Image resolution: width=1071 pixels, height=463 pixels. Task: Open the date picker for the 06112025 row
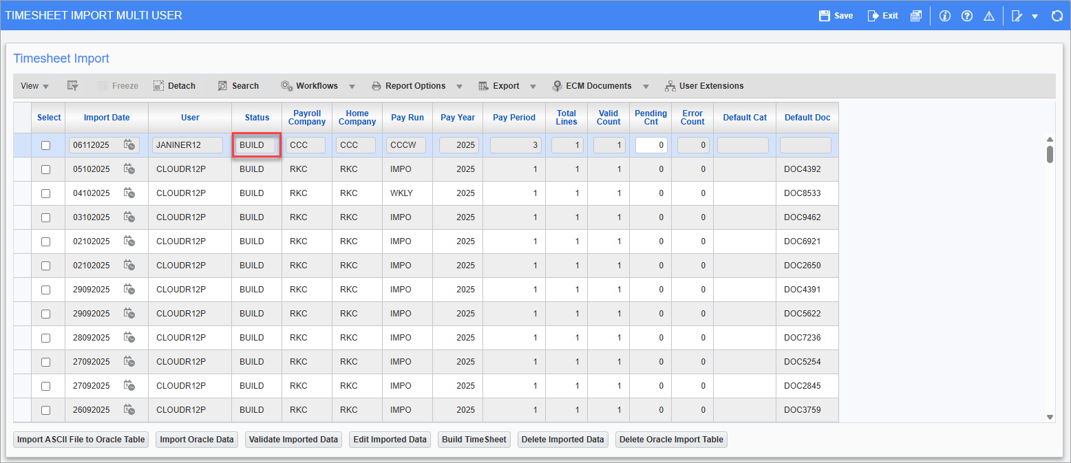(130, 145)
